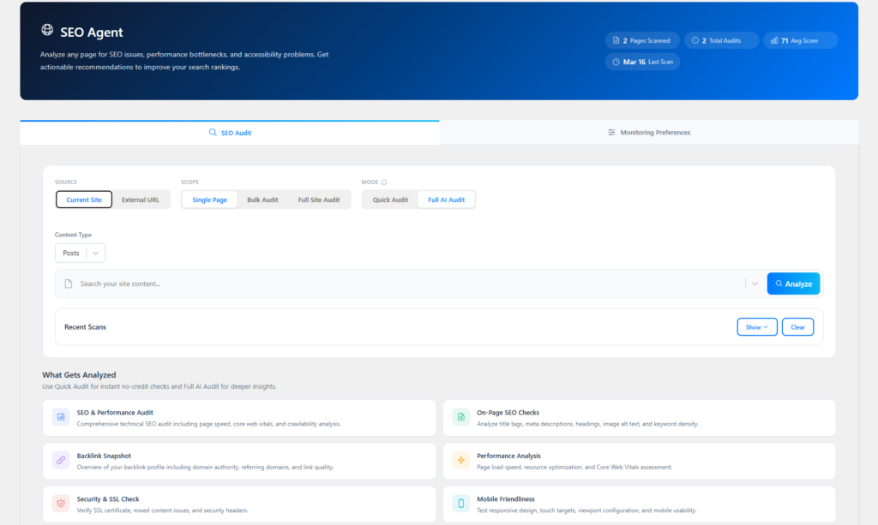Select External URL as source

141,200
